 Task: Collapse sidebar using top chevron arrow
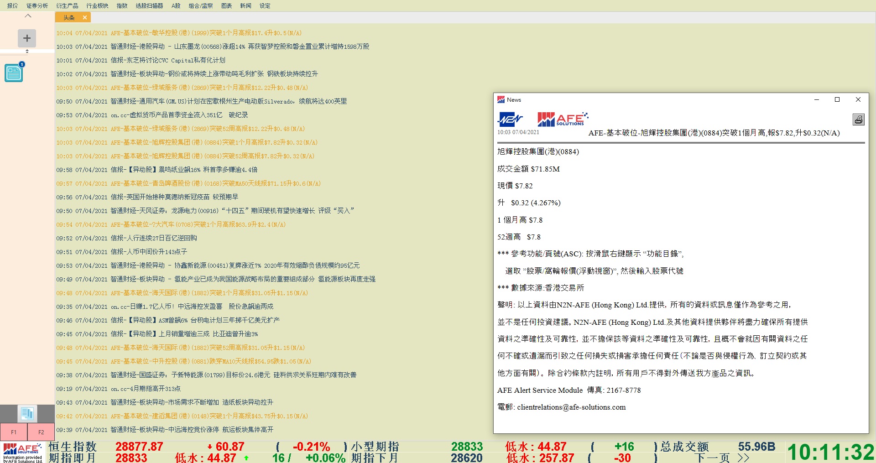pyautogui.click(x=28, y=16)
